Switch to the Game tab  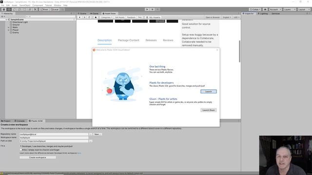[x=95, y=14]
